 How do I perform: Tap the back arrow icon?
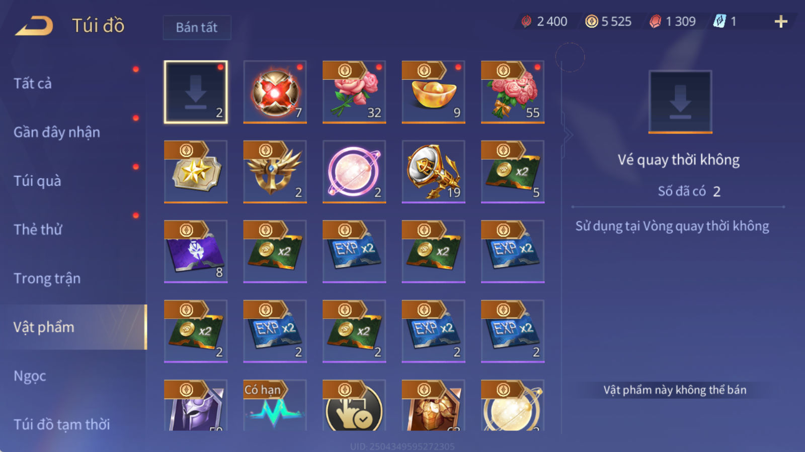[34, 26]
